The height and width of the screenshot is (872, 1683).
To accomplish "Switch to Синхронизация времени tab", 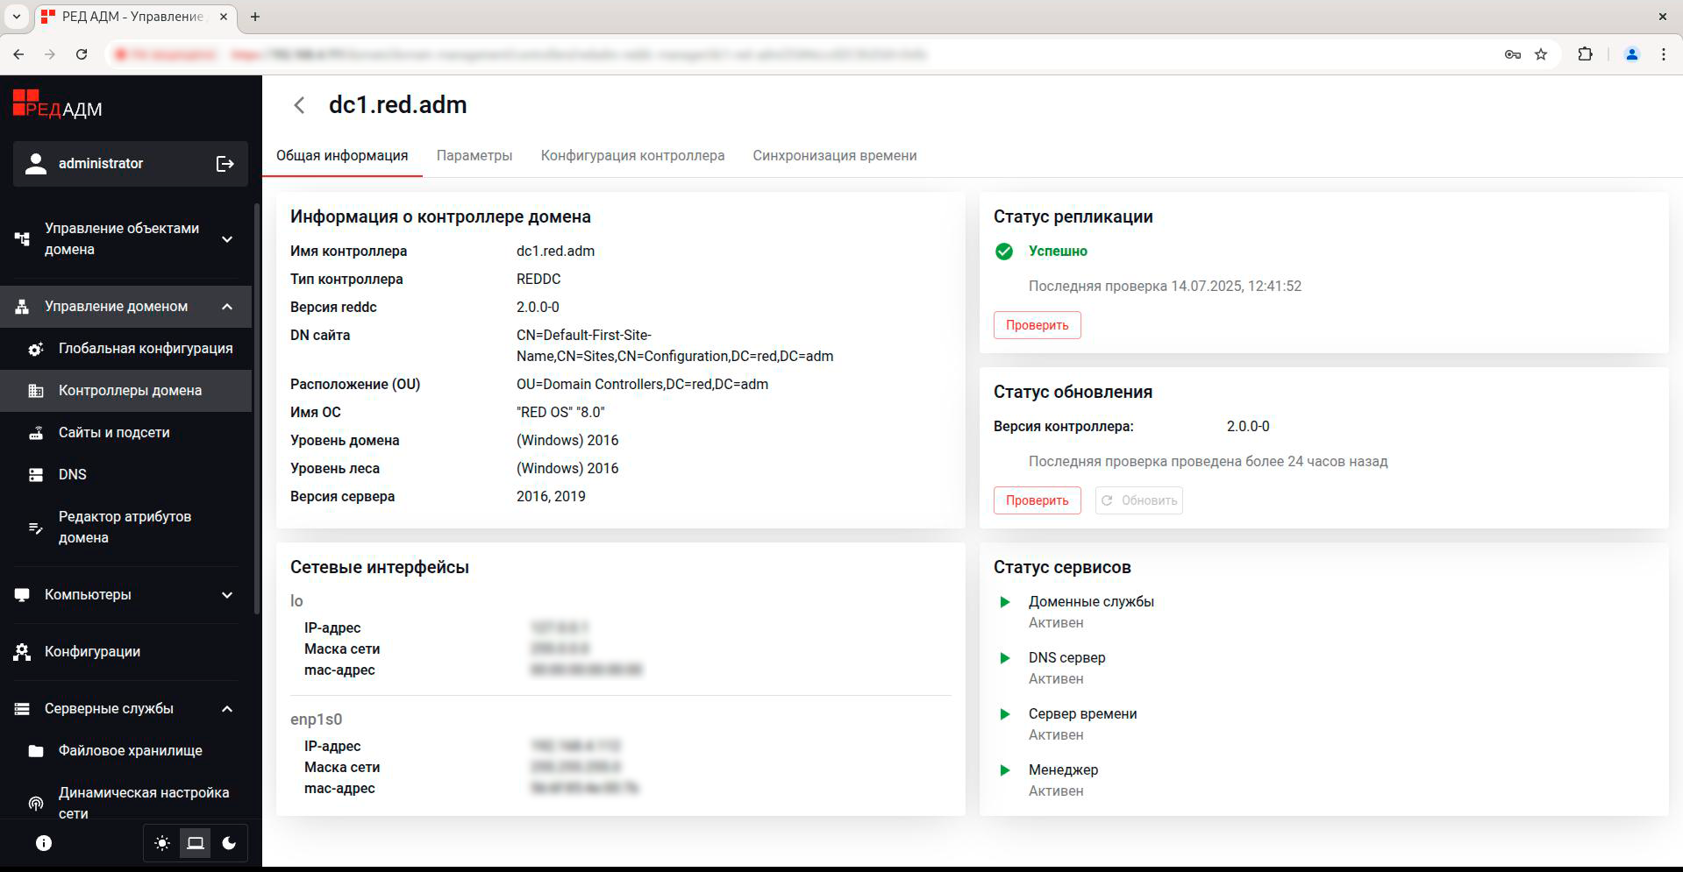I will click(834, 156).
